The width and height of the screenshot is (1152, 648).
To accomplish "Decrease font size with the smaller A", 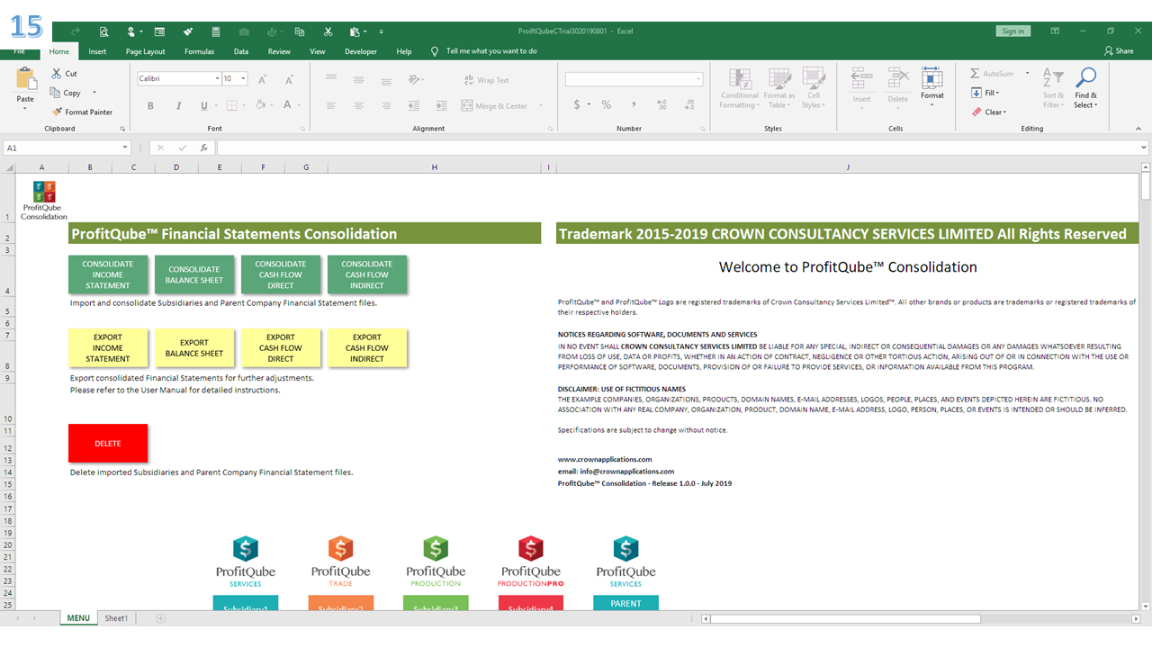I will point(287,79).
